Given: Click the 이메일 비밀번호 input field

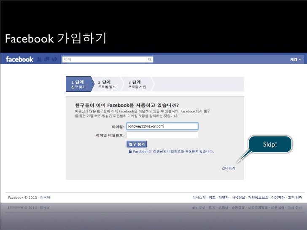Looking at the screenshot, I should coord(162,135).
